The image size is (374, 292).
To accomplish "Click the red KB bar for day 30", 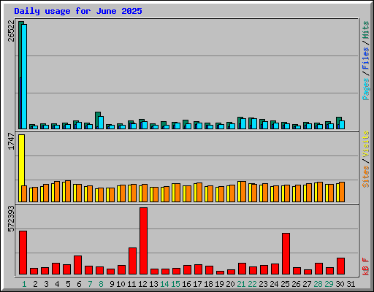I will tap(340, 266).
